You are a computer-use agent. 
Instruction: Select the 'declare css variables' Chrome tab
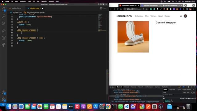pyautogui.click(x=172, y=6)
